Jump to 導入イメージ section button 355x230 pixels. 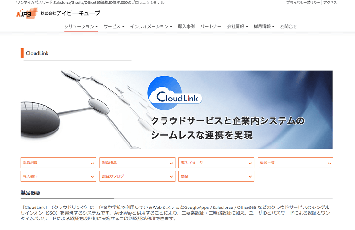click(x=216, y=163)
